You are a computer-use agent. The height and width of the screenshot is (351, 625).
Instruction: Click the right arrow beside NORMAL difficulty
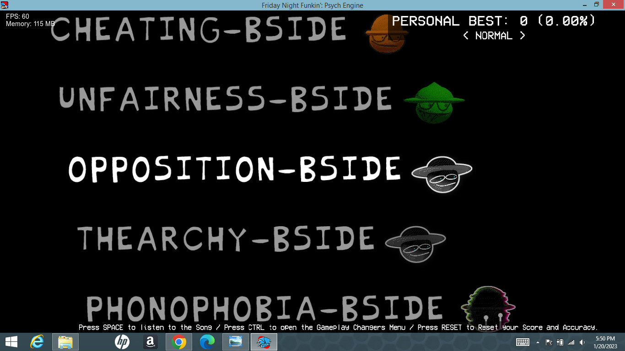(x=522, y=36)
